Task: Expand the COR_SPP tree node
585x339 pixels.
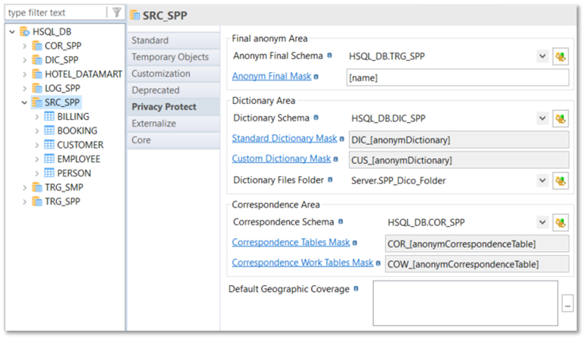Action: click(24, 46)
